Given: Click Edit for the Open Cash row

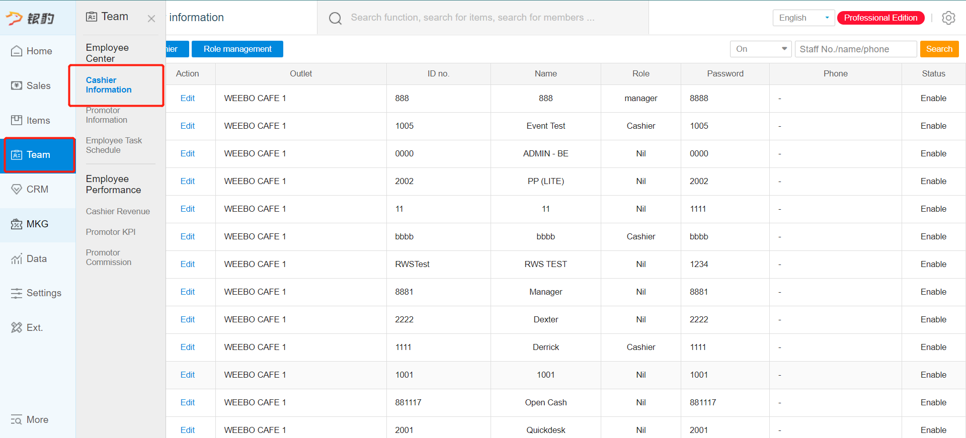Looking at the screenshot, I should 188,402.
